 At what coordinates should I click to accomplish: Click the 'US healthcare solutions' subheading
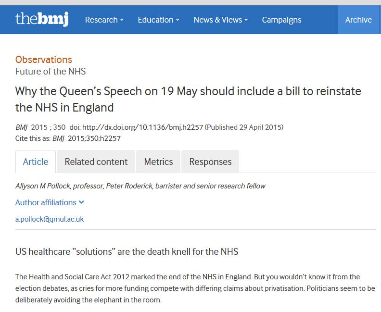pyautogui.click(x=127, y=251)
